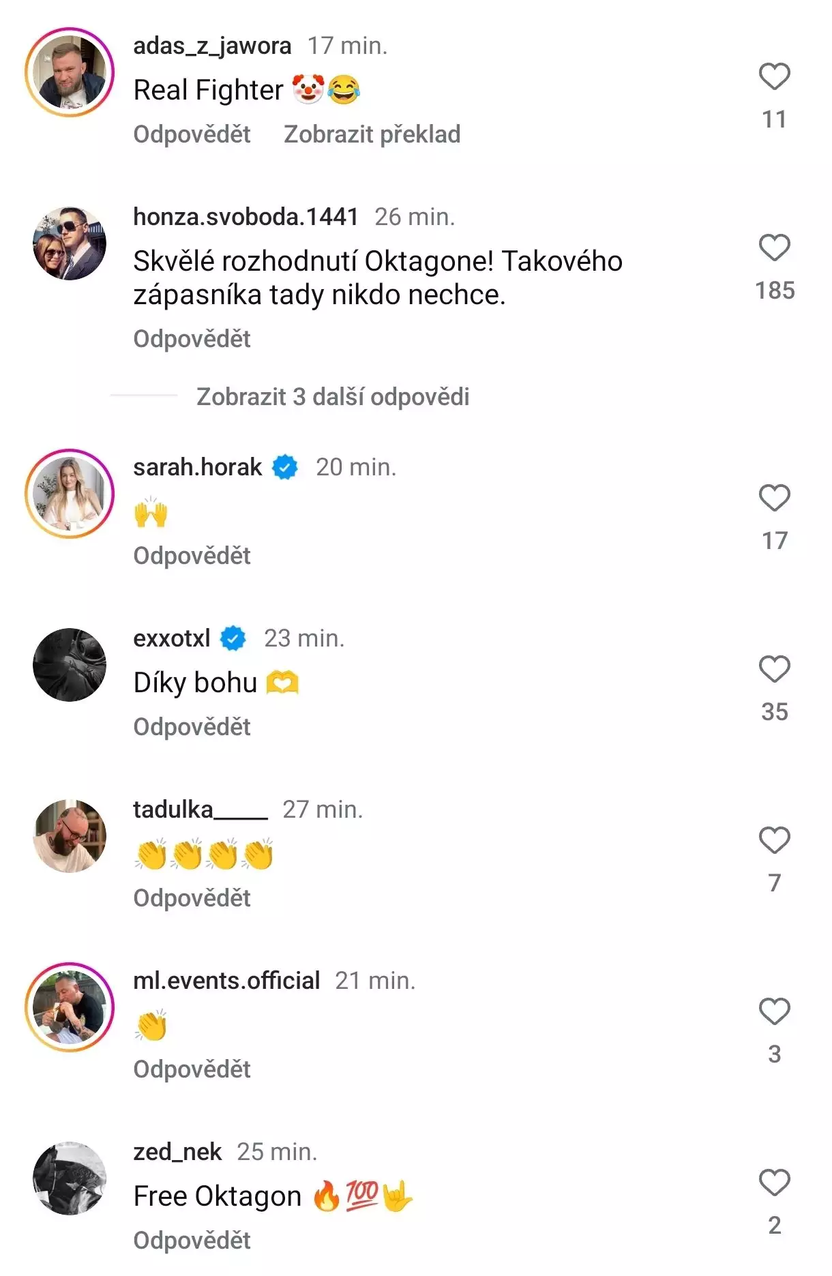The height and width of the screenshot is (1276, 832).
Task: Tap Odpovědět under sarah.horak's comment
Action: pos(192,556)
